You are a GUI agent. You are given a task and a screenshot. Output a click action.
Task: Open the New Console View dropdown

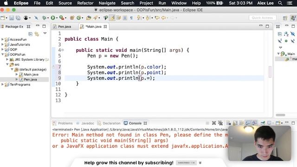pyautogui.click(x=282, y=123)
